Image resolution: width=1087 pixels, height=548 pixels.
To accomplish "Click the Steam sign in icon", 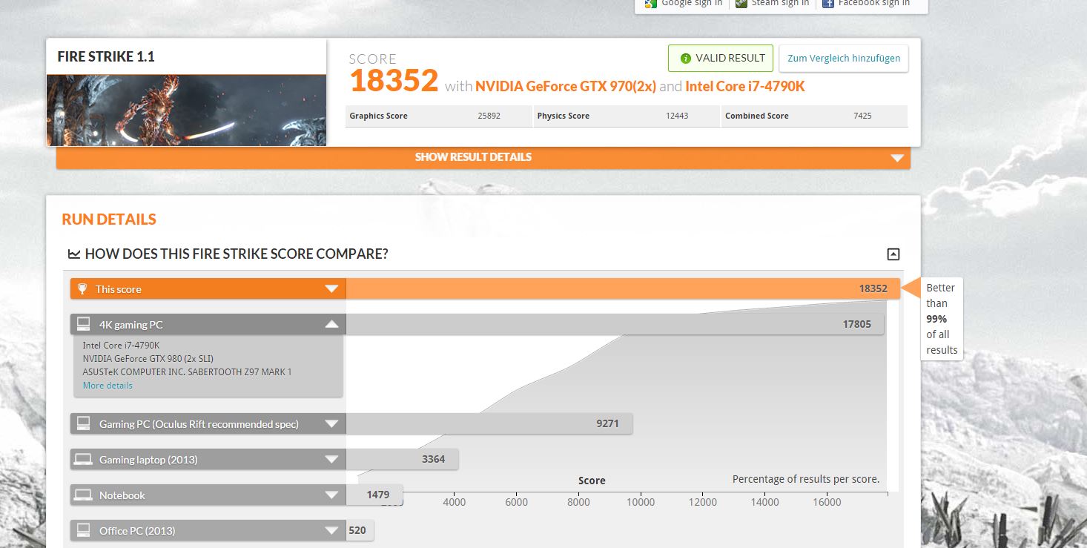I will (x=741, y=3).
